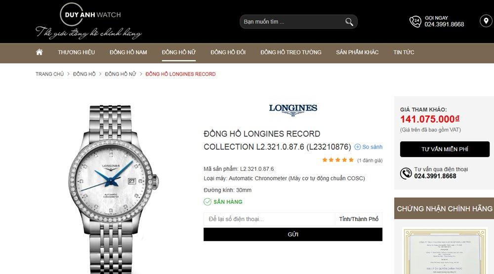
Task: Focus the phone number input field
Action: tap(269, 219)
